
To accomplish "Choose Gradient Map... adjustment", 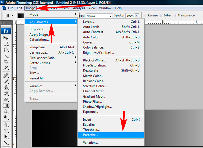I will pyautogui.click(x=111, y=96).
